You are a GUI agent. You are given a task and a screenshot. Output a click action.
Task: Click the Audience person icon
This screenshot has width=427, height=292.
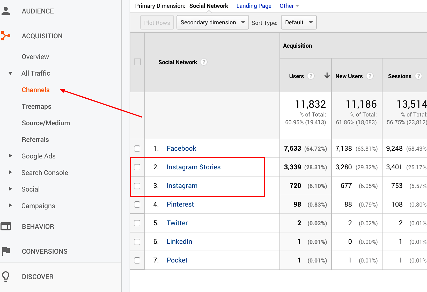(6, 11)
